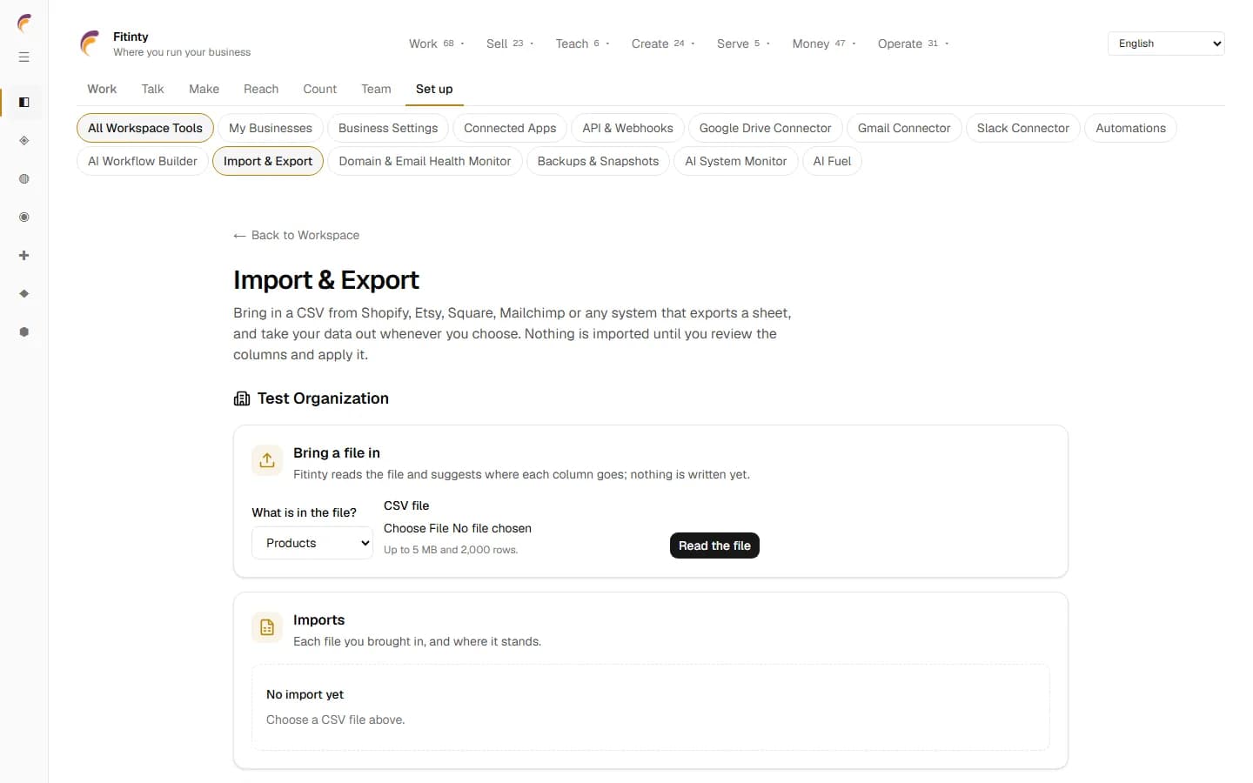The width and height of the screenshot is (1253, 783).
Task: Expand the Work 68 top menu
Action: 437,43
